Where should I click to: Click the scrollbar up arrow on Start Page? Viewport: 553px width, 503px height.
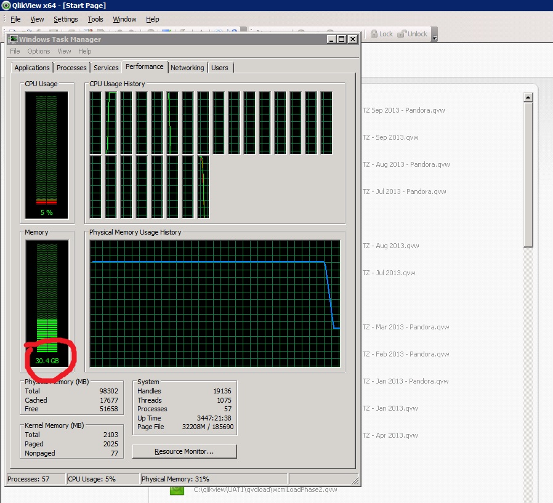coord(528,97)
